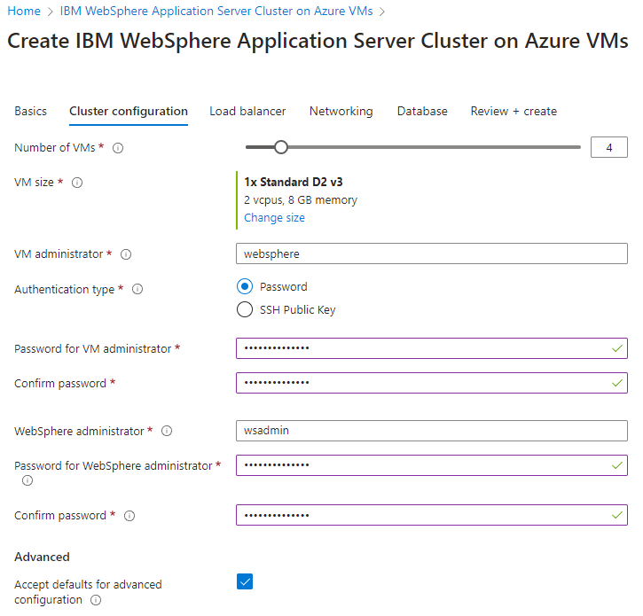Screen dimensions: 643x616
Task: Open the Networking tab
Action: [x=341, y=112]
